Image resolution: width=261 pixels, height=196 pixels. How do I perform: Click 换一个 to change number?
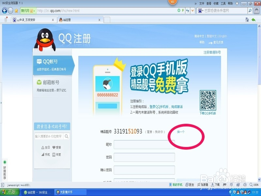point(181,132)
